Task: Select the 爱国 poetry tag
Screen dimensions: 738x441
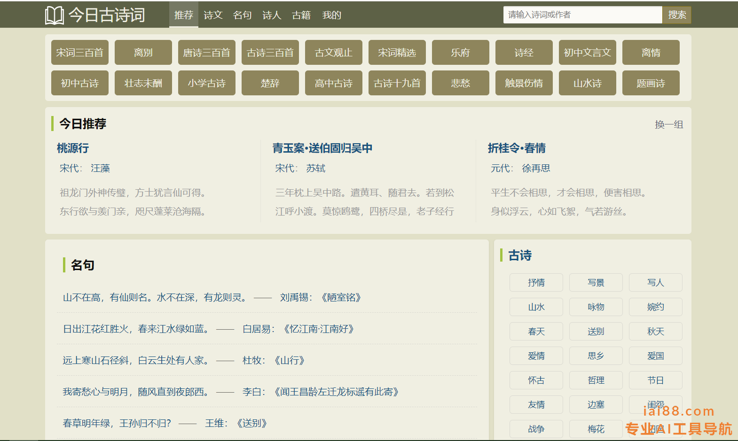Action: [656, 356]
